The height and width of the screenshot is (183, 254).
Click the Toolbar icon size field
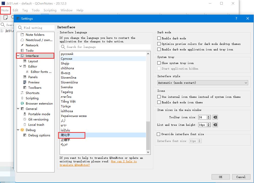202,117
